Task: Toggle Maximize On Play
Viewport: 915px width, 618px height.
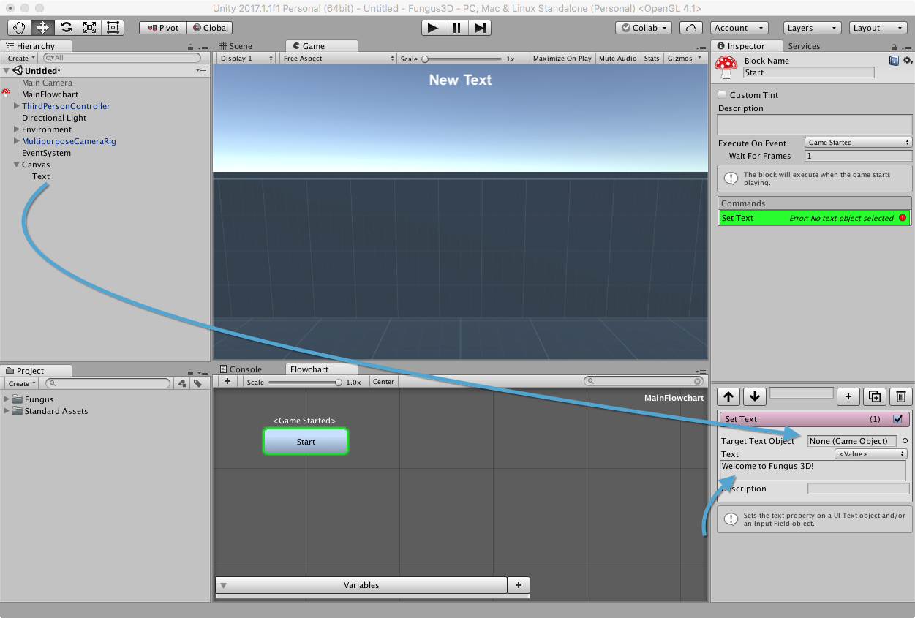Action: pyautogui.click(x=562, y=59)
